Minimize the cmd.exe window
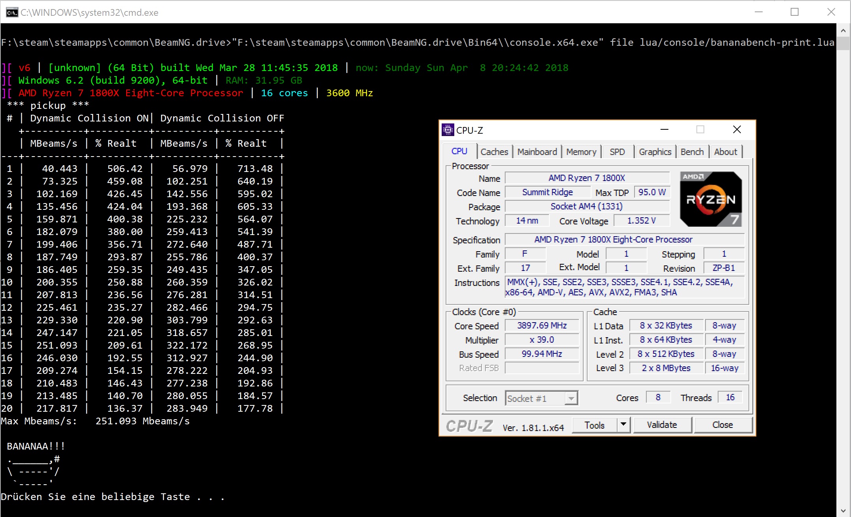Viewport: 851px width, 517px height. tap(759, 12)
